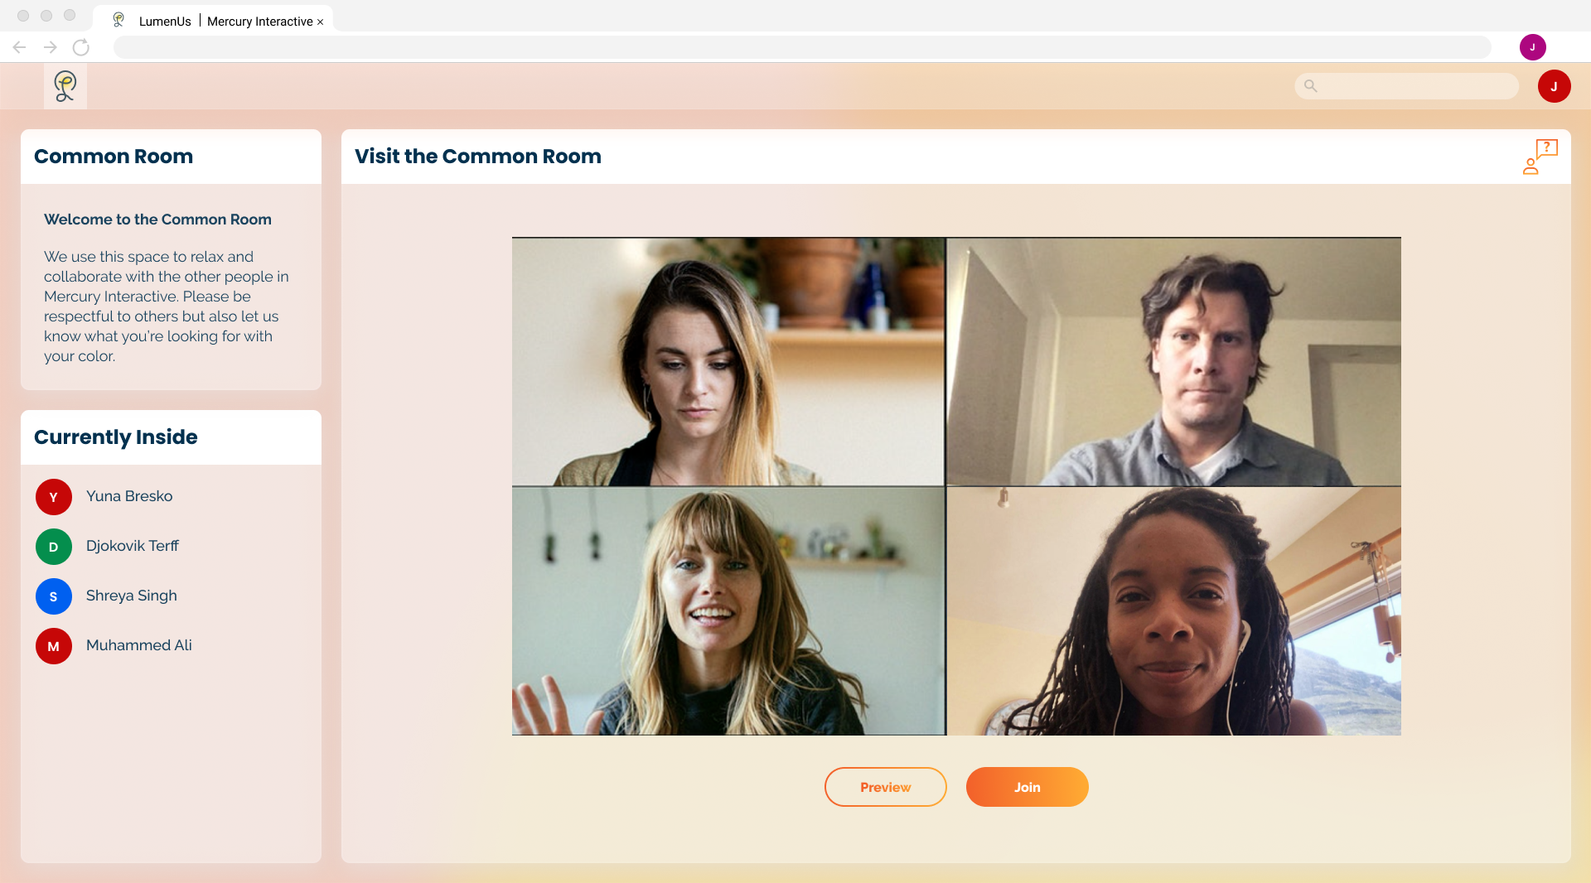Focus the browser address bar
The width and height of the screenshot is (1591, 883).
pos(802,47)
